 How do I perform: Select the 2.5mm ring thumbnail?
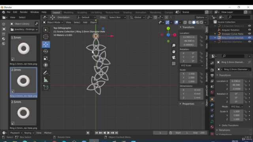24,113
